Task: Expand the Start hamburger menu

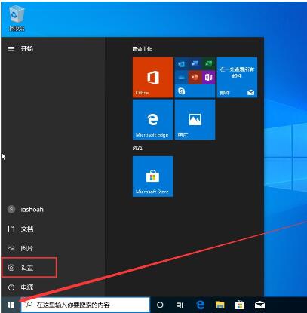Action: 11,48
